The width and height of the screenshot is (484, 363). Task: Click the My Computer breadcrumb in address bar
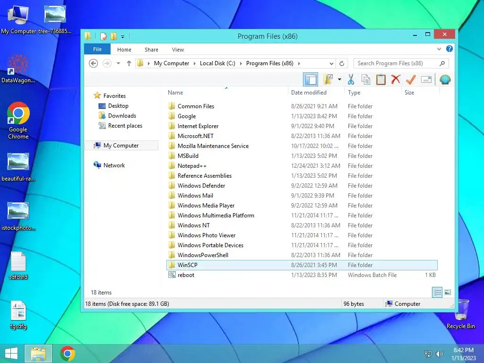pyautogui.click(x=171, y=63)
